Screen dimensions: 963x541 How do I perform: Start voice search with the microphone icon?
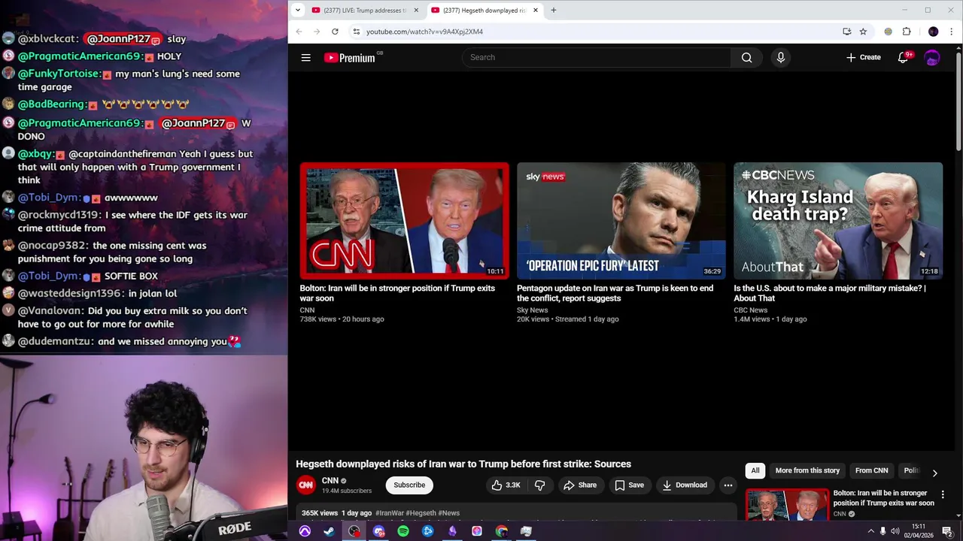pyautogui.click(x=780, y=57)
